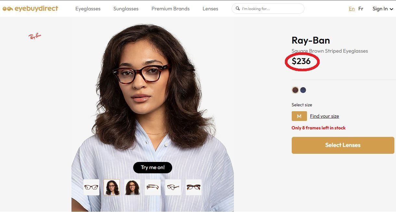
Task: Click the Try me on! button
Action: [x=153, y=167]
